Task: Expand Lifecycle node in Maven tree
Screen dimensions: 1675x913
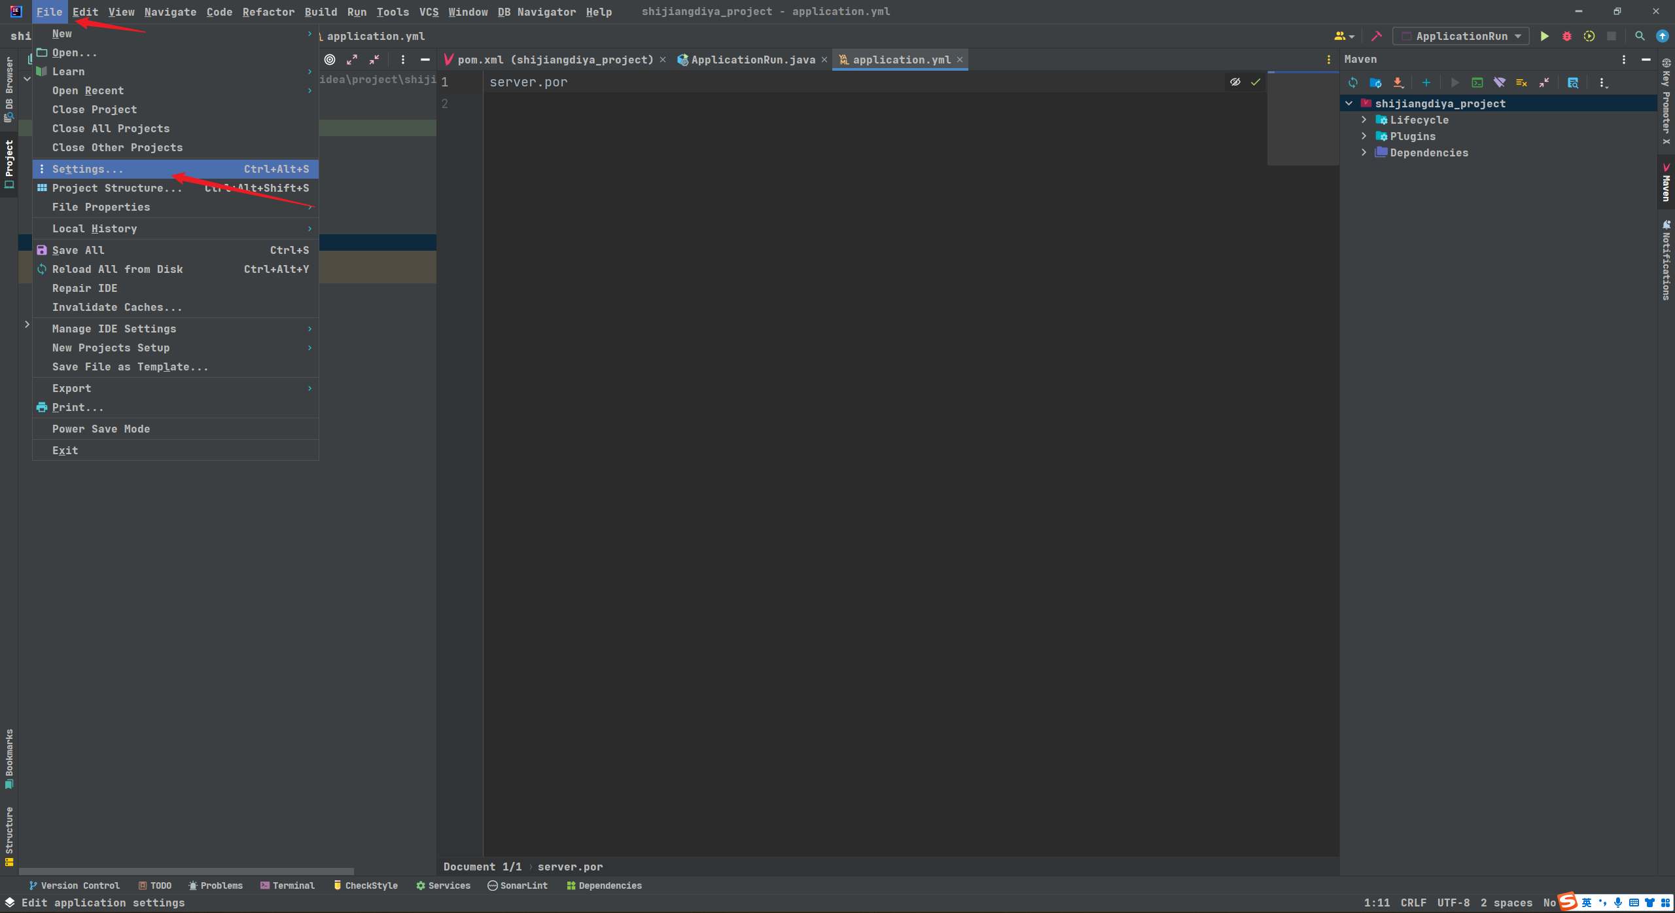Action: tap(1364, 120)
